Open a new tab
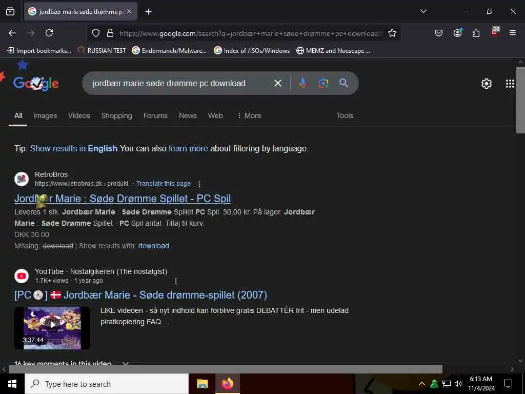525x394 pixels. 148,12
